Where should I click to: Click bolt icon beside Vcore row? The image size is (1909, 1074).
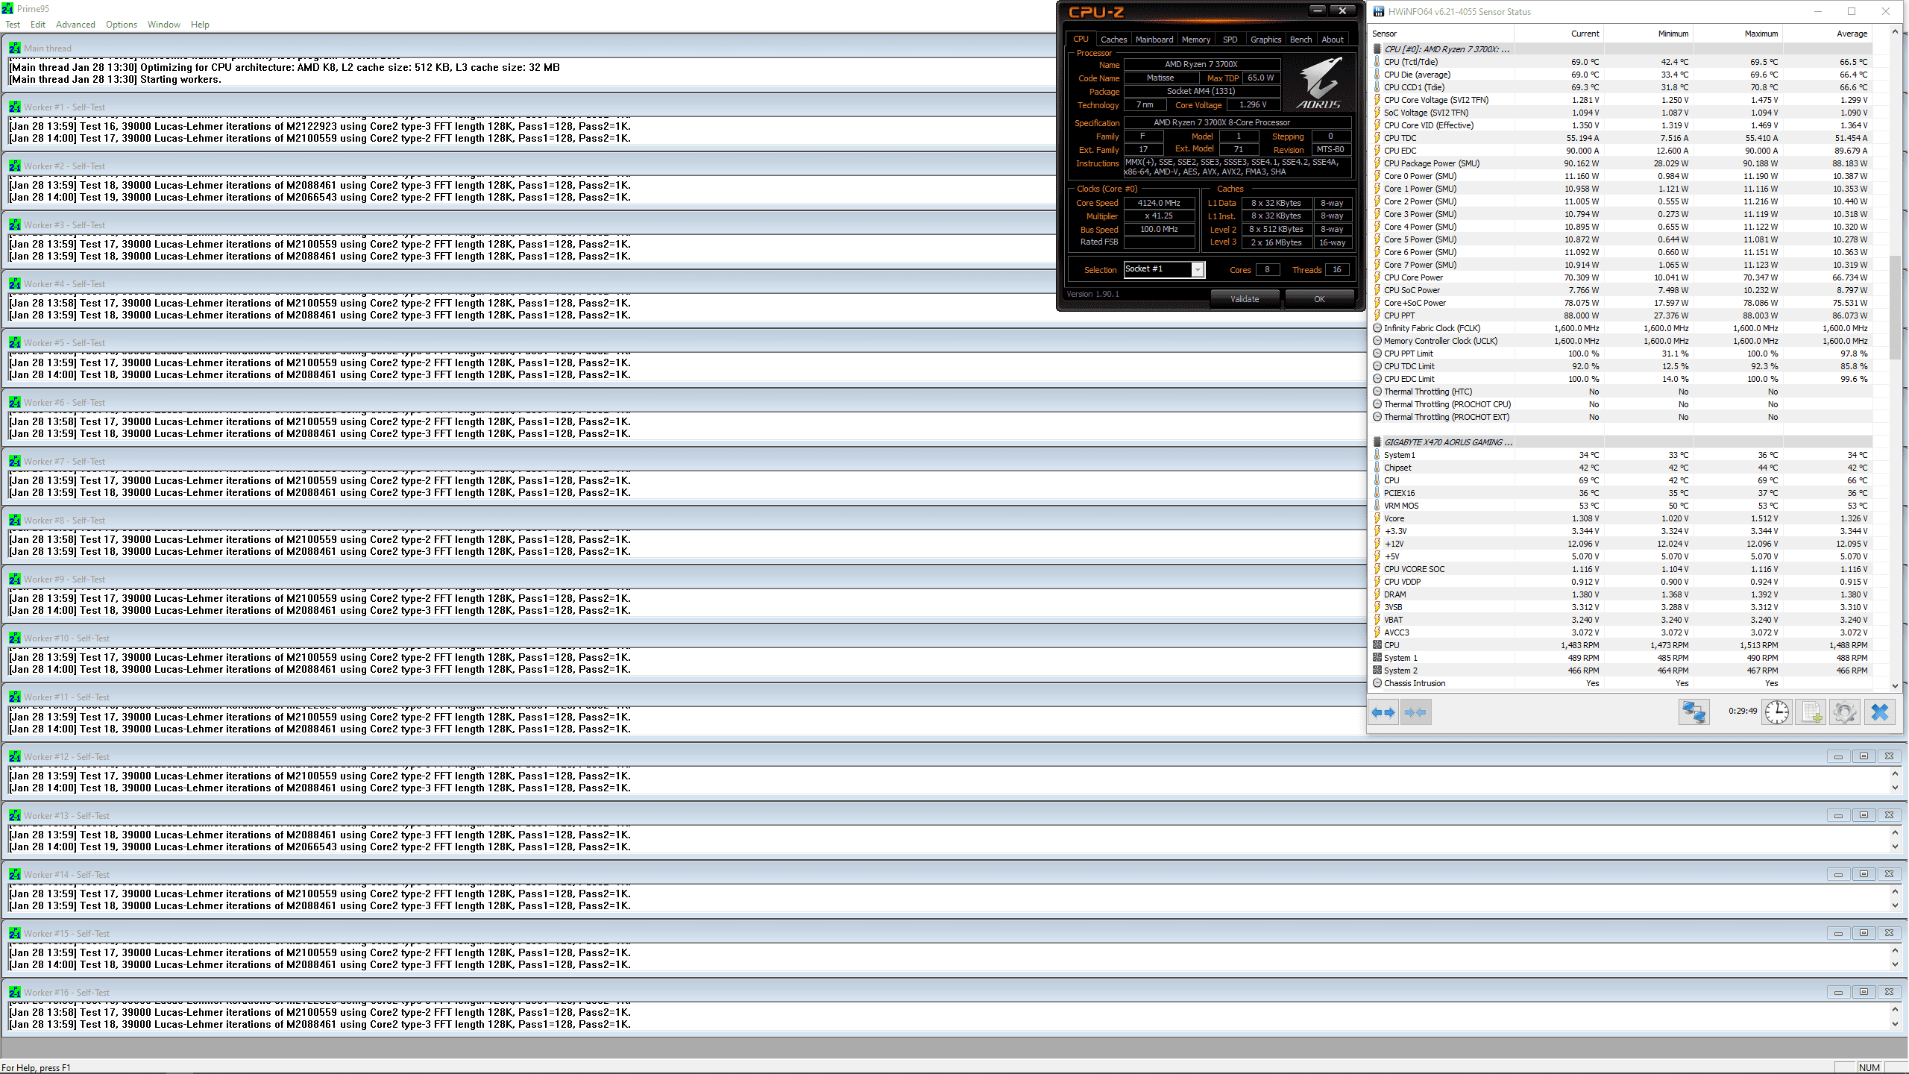pos(1377,518)
